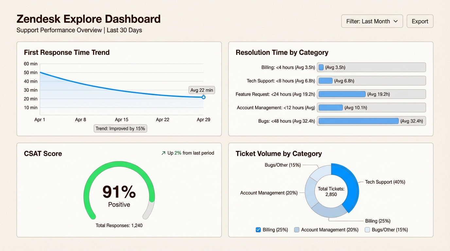Click the Billing resolution time bar
Screen dimensions: 450x251
(321, 67)
